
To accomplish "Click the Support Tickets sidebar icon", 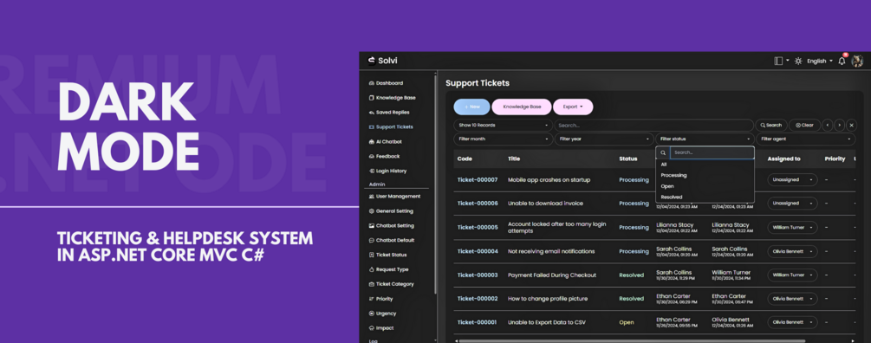I will click(372, 127).
